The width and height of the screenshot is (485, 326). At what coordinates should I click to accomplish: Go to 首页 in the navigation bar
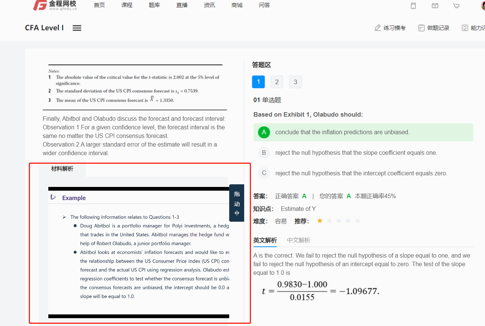click(99, 5)
